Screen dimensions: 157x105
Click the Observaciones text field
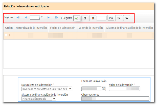(x=115, y=99)
